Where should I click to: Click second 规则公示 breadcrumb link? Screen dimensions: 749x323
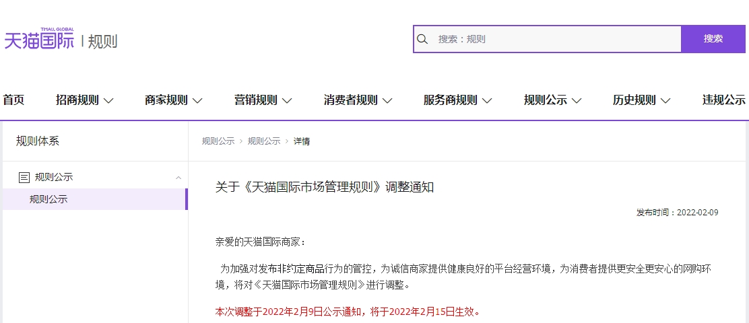[x=264, y=142]
